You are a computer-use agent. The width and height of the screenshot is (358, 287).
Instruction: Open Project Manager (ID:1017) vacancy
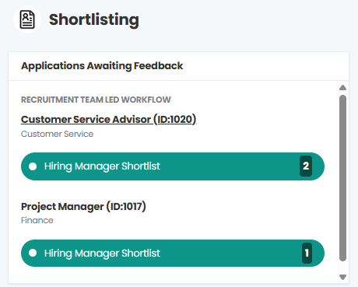(x=83, y=207)
